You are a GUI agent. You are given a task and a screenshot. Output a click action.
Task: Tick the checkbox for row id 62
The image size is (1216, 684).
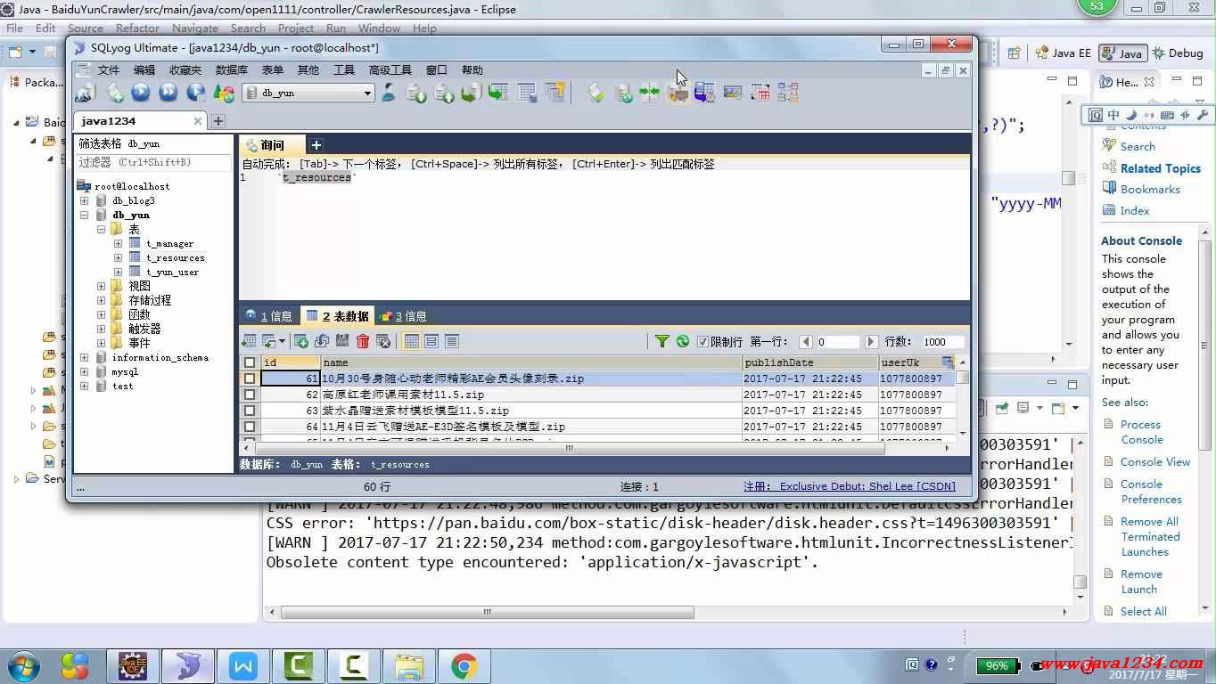(250, 395)
